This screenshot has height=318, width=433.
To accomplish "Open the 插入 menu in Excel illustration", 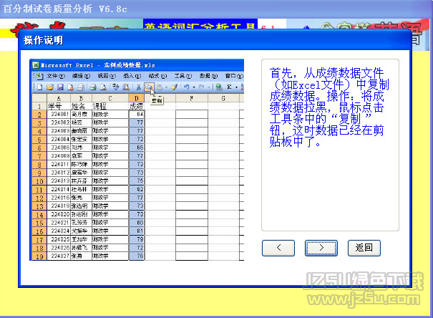I will coord(132,76).
